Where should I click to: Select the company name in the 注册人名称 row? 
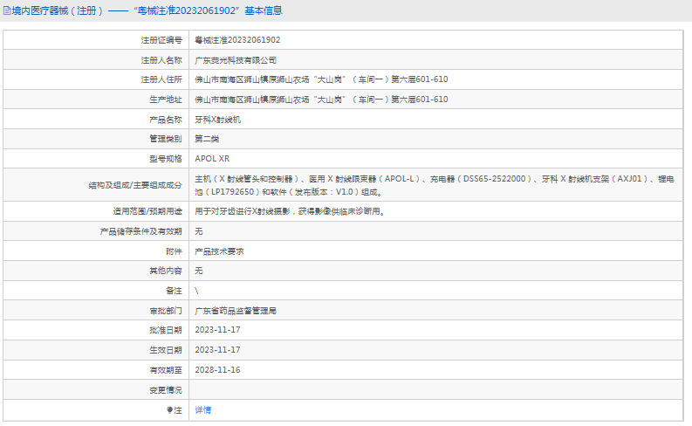pos(236,60)
